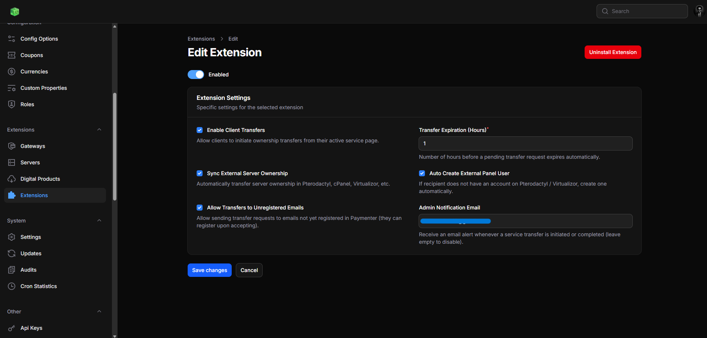
Task: Click the Servers icon in sidebar
Action: (12, 162)
